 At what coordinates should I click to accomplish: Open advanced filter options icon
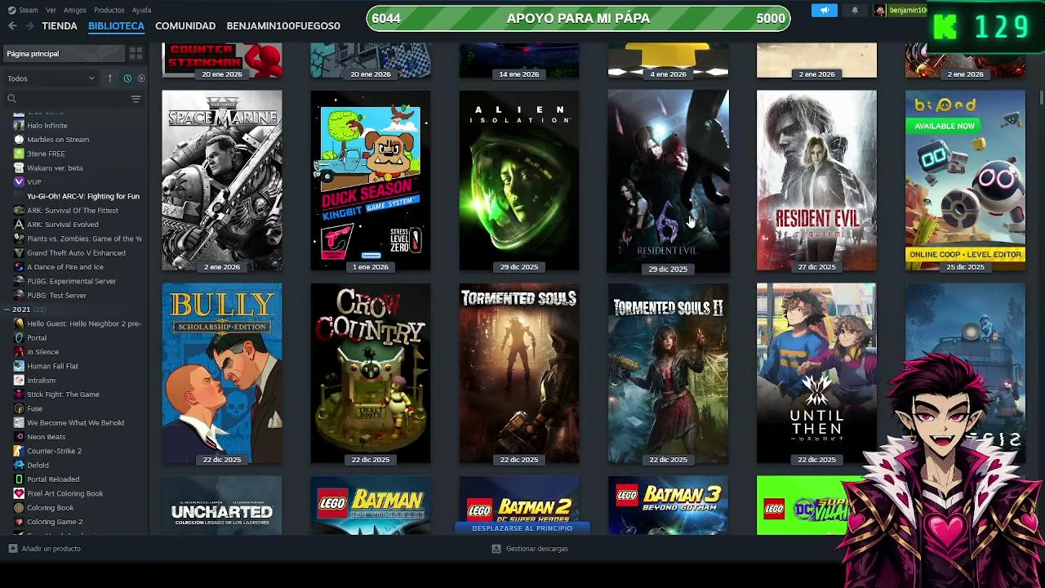click(x=136, y=99)
